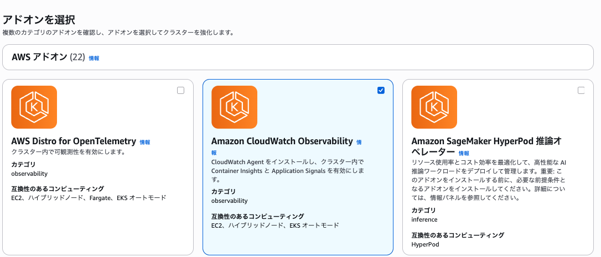Click the HyperPod description about リソース使用率
This screenshot has height=257, width=601.
(x=489, y=180)
